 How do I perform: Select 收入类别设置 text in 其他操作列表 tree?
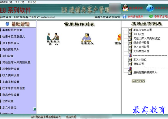(x=141, y=47)
